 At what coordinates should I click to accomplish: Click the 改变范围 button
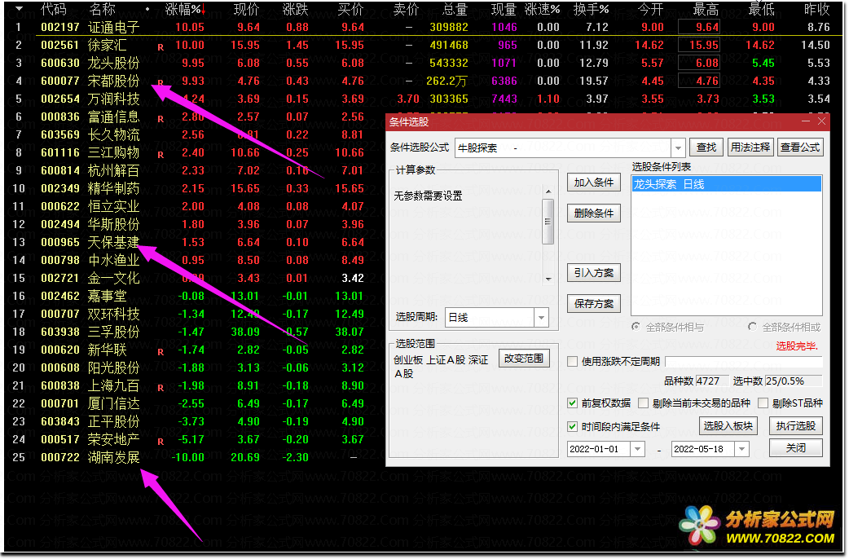[524, 359]
